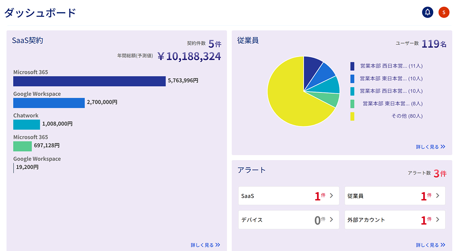Select the その他 (80人) legend label
This screenshot has height=251, width=460.
click(x=407, y=116)
